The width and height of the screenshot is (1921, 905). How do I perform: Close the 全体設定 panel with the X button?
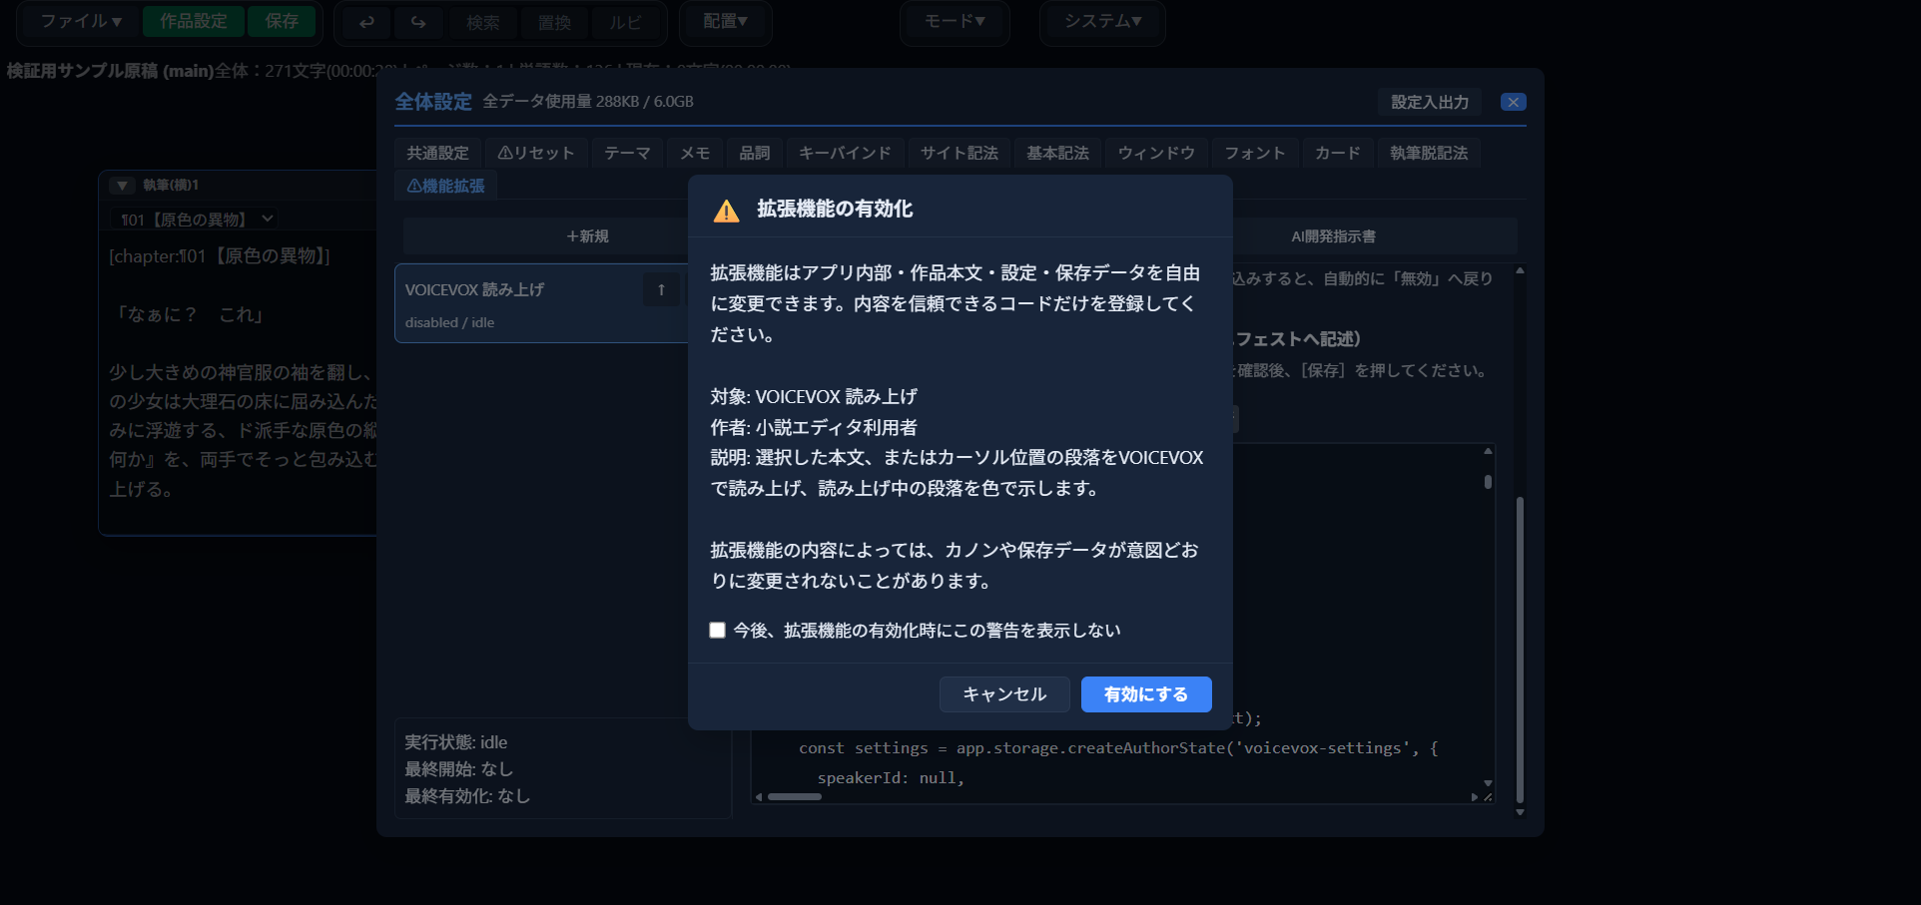(x=1513, y=102)
